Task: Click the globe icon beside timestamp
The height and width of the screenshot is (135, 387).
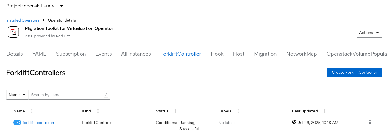Action: pyautogui.click(x=294, y=122)
